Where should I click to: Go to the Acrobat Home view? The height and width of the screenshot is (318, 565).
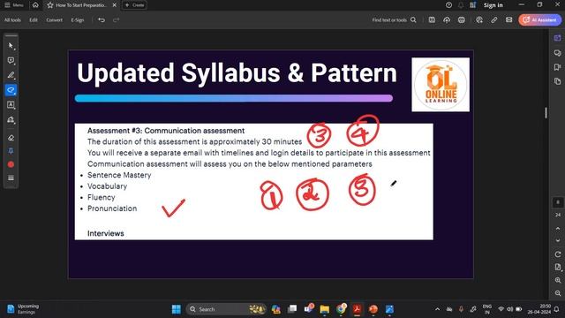[x=35, y=5]
